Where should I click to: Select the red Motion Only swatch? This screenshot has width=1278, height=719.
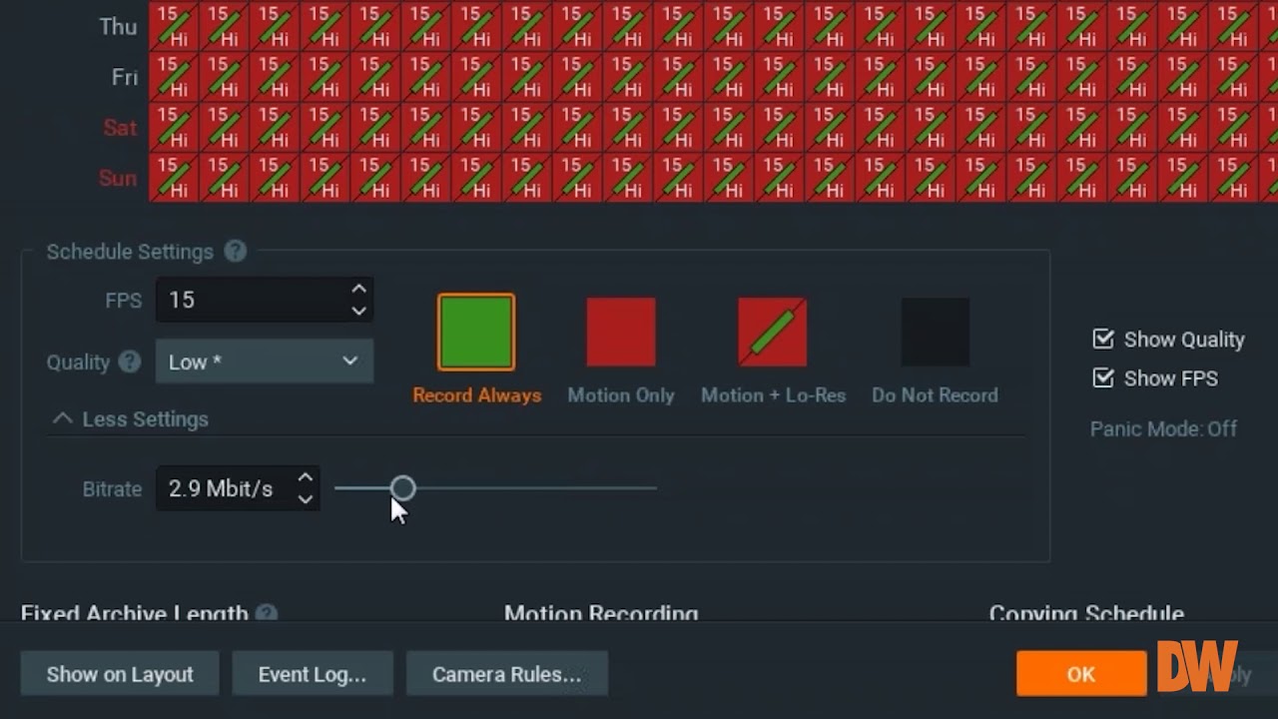(x=621, y=333)
